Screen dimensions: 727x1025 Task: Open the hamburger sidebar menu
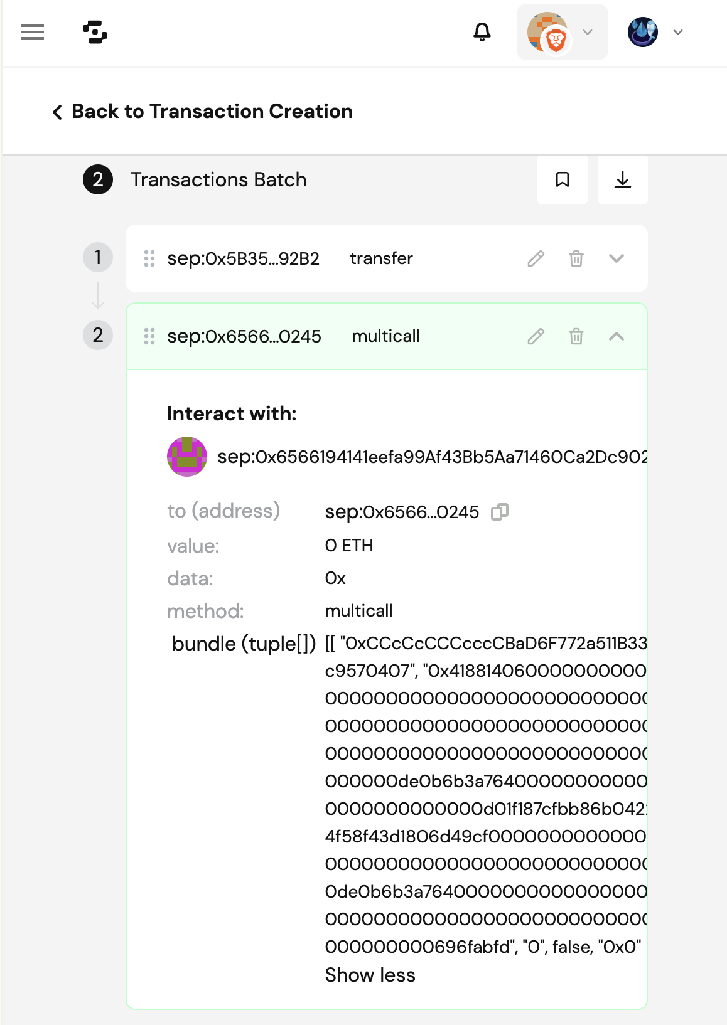(33, 32)
